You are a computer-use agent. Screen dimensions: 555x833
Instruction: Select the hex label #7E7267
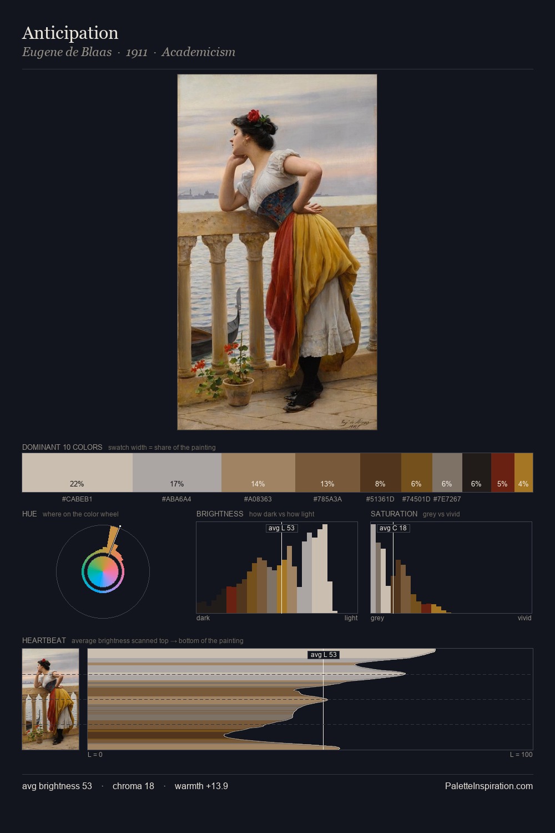click(x=447, y=499)
